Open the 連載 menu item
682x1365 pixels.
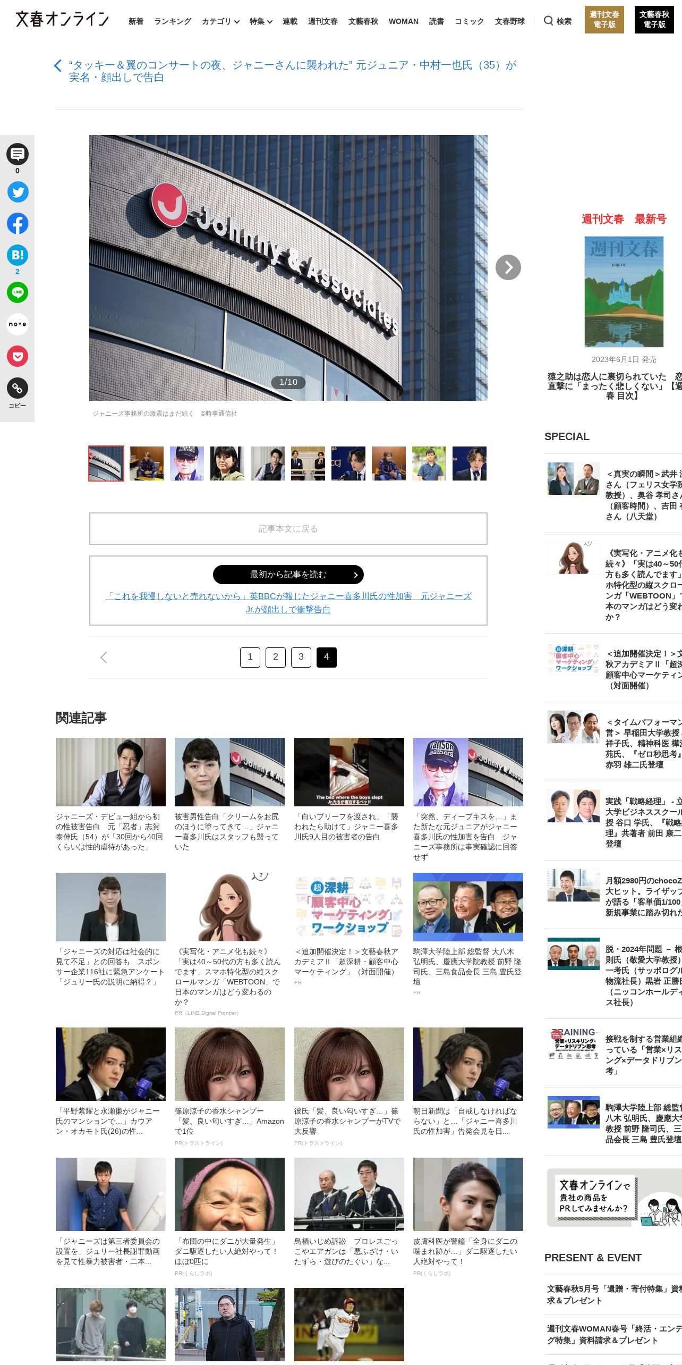pos(290,21)
